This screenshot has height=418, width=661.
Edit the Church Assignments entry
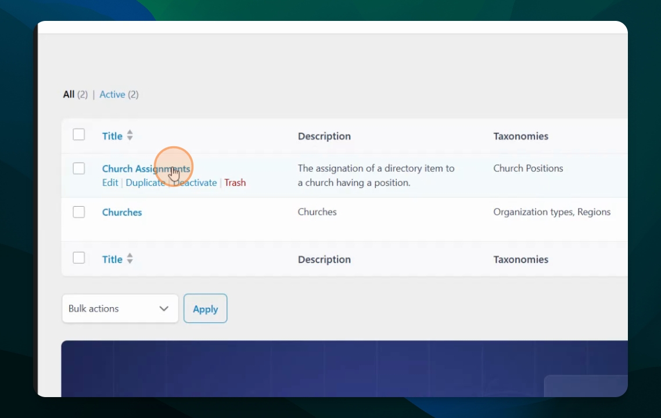point(110,182)
